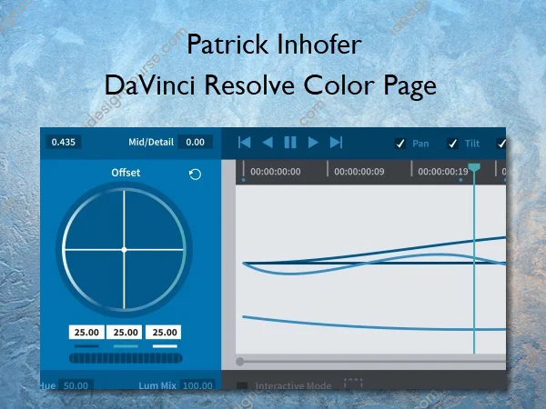Select the 0.435 value field
546x409 pixels.
click(x=64, y=142)
